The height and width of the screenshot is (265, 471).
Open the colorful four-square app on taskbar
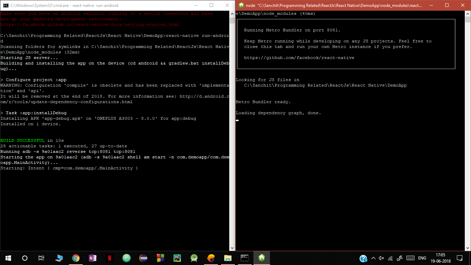160,258
